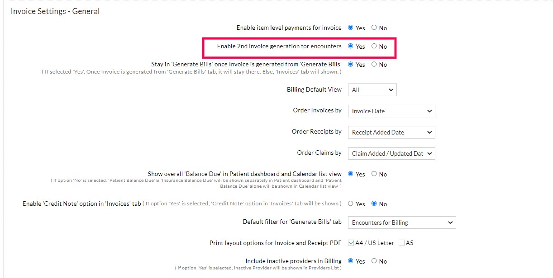Select 'No' for item level payments
553x278 pixels.
[374, 28]
